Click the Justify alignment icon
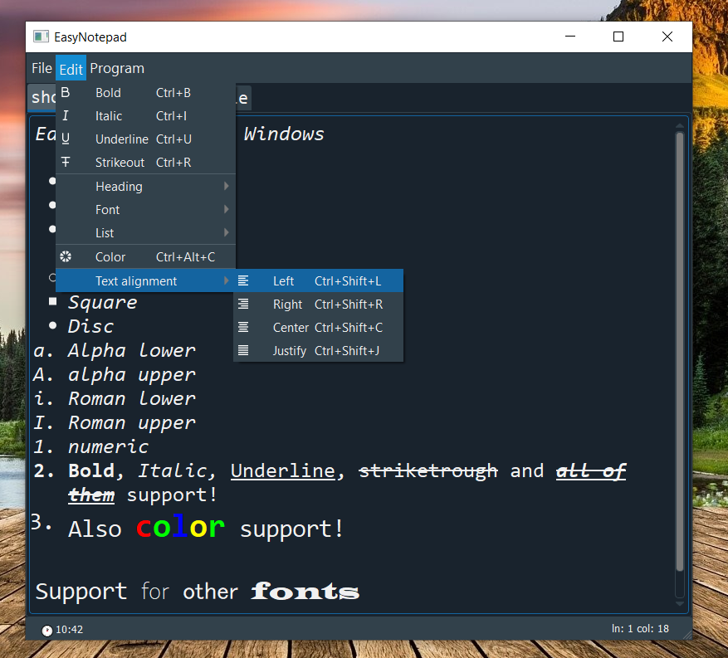This screenshot has height=658, width=728. 243,351
